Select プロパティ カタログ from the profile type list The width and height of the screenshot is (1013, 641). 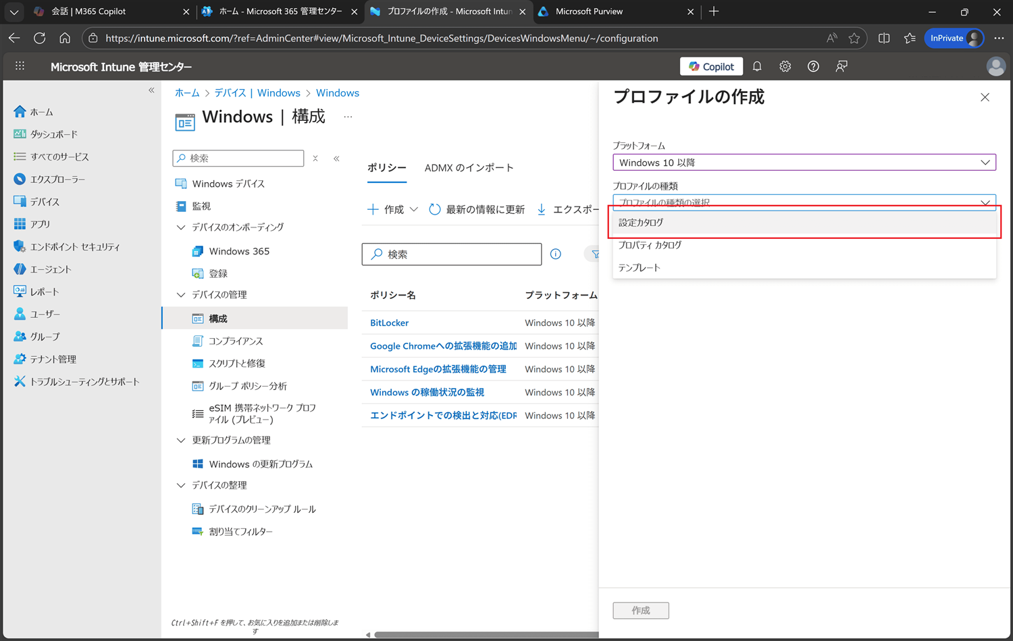(x=804, y=245)
